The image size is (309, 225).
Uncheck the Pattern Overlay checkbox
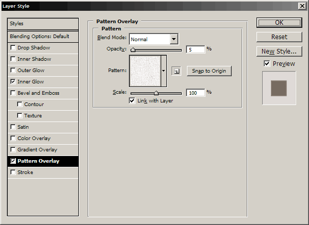13,161
